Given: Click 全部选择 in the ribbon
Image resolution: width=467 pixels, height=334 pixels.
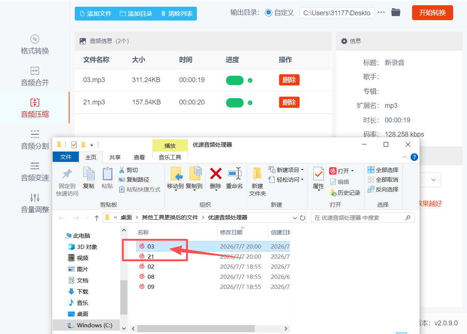Looking at the screenshot, I should [x=383, y=170].
